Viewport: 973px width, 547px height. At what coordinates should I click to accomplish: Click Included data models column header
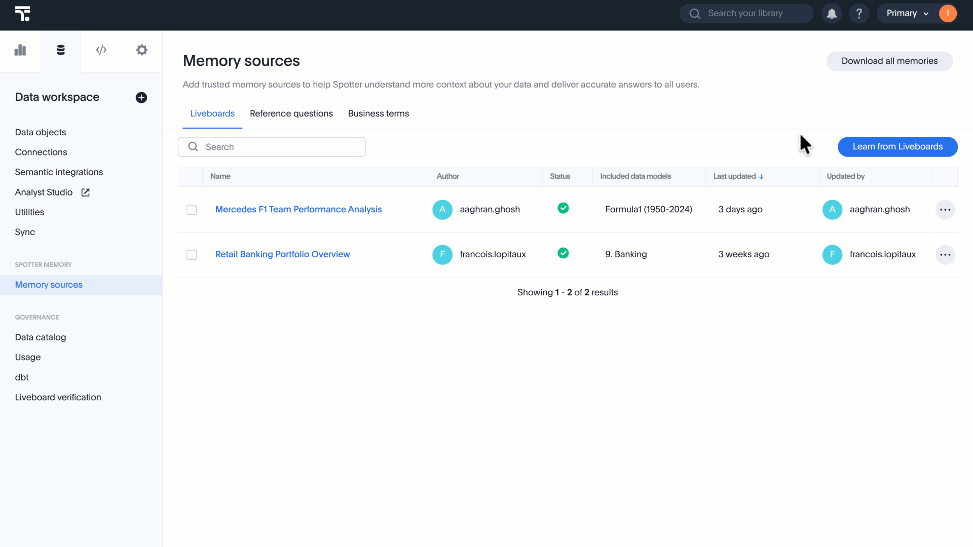coord(635,176)
